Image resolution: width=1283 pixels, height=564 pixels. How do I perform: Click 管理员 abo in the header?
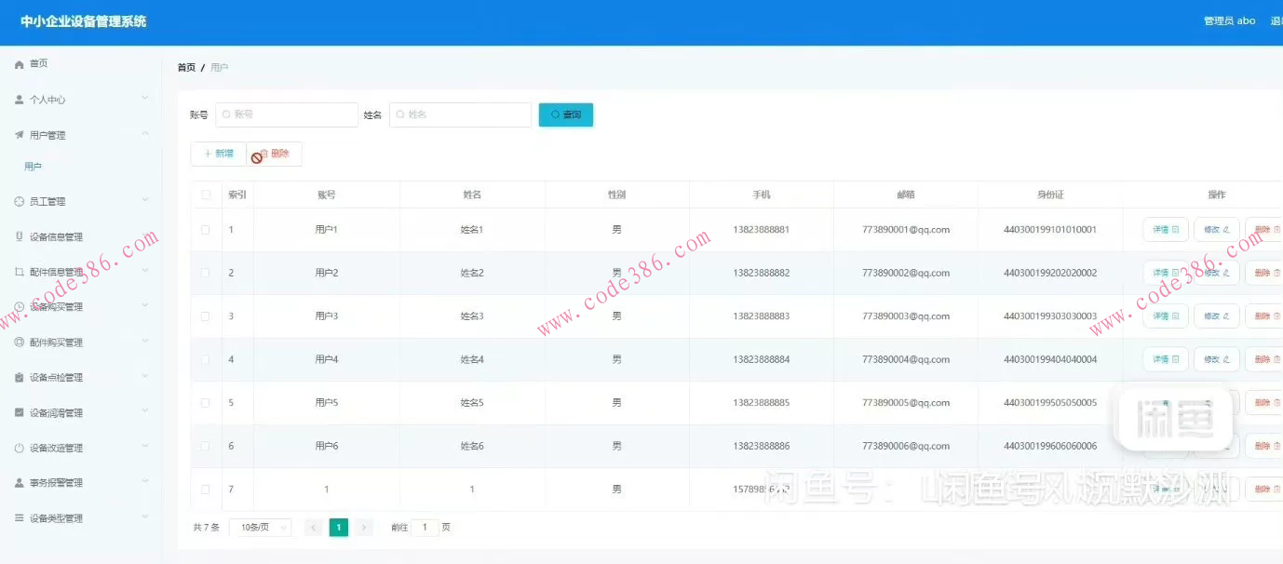point(1229,21)
